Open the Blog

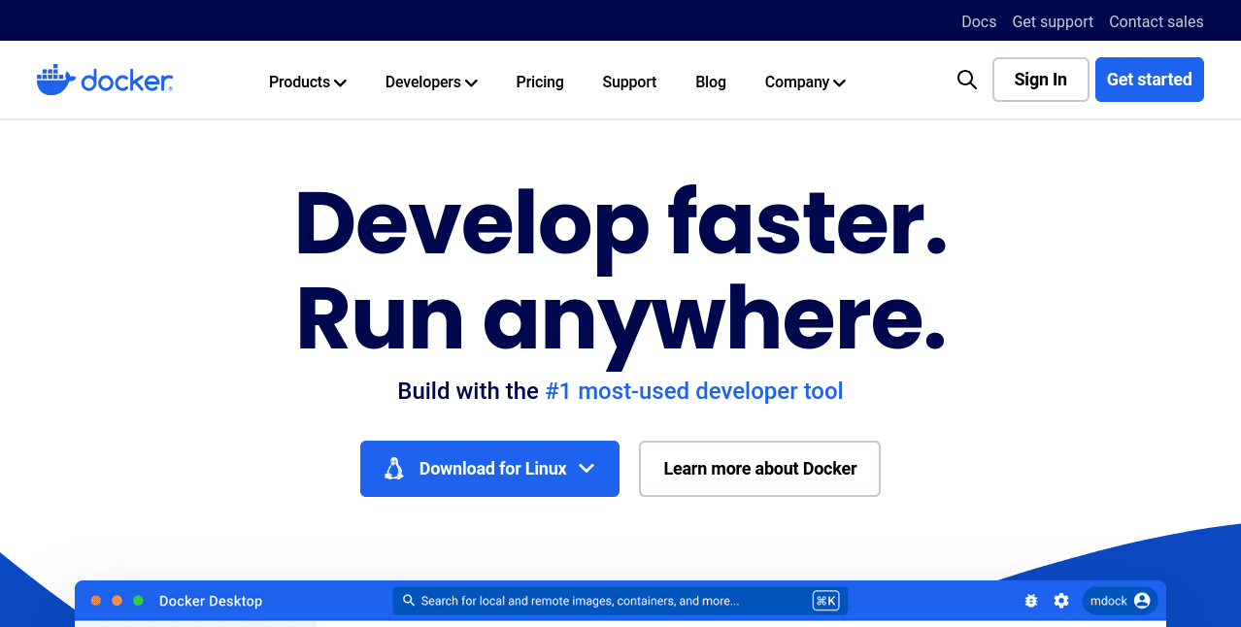(711, 82)
